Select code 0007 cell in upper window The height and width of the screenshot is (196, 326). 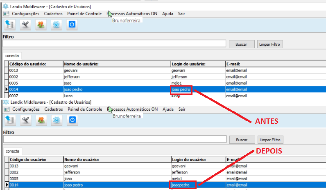(36, 96)
